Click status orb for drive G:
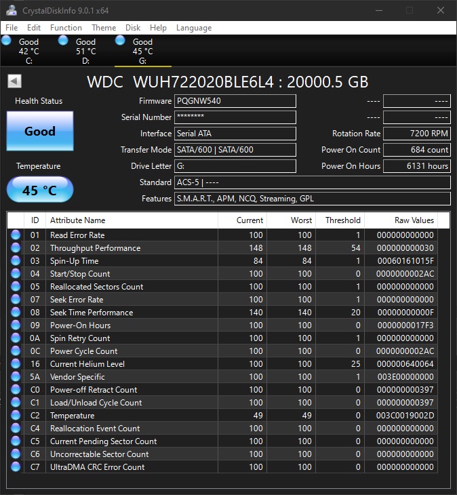457x495 pixels. tap(120, 41)
